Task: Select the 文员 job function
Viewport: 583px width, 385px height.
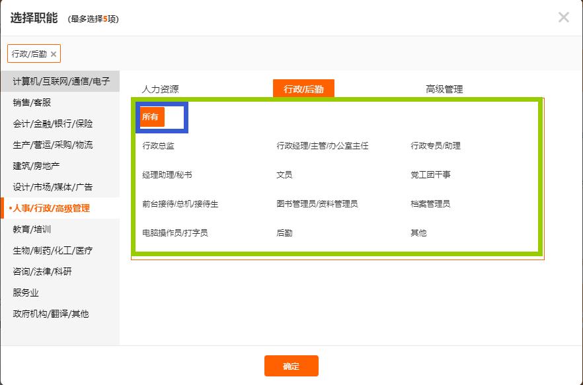Action: pos(282,174)
